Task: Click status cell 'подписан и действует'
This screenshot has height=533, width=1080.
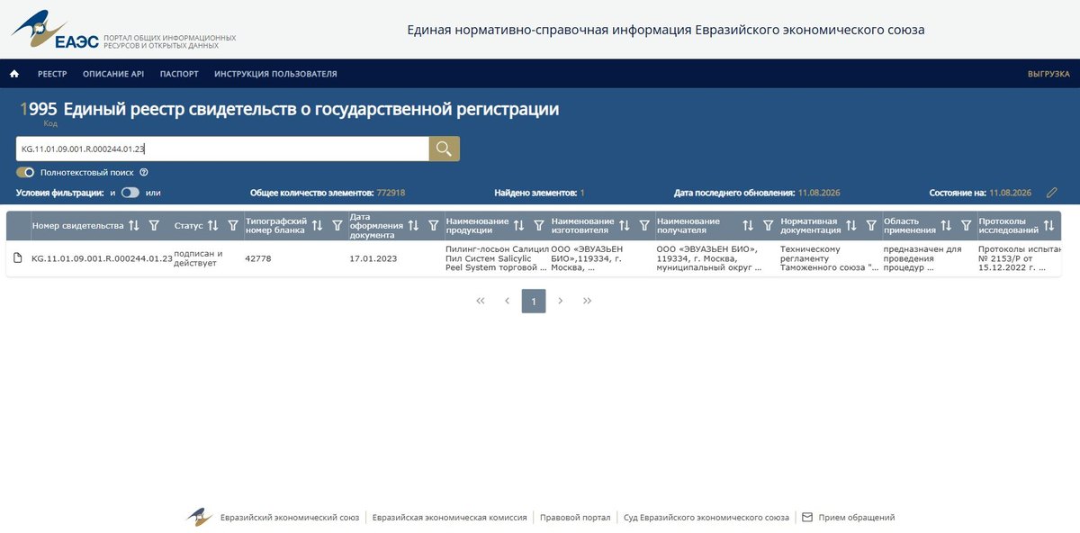Action: [198, 258]
